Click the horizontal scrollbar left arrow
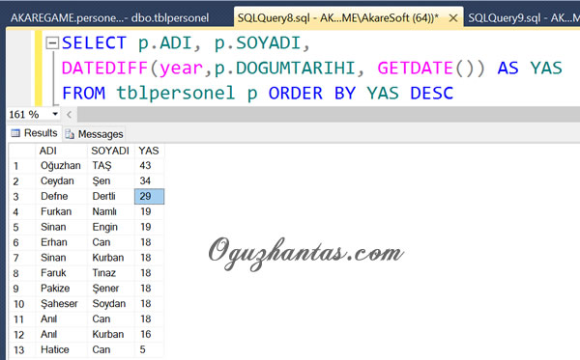This screenshot has width=580, height=360. click(x=70, y=115)
